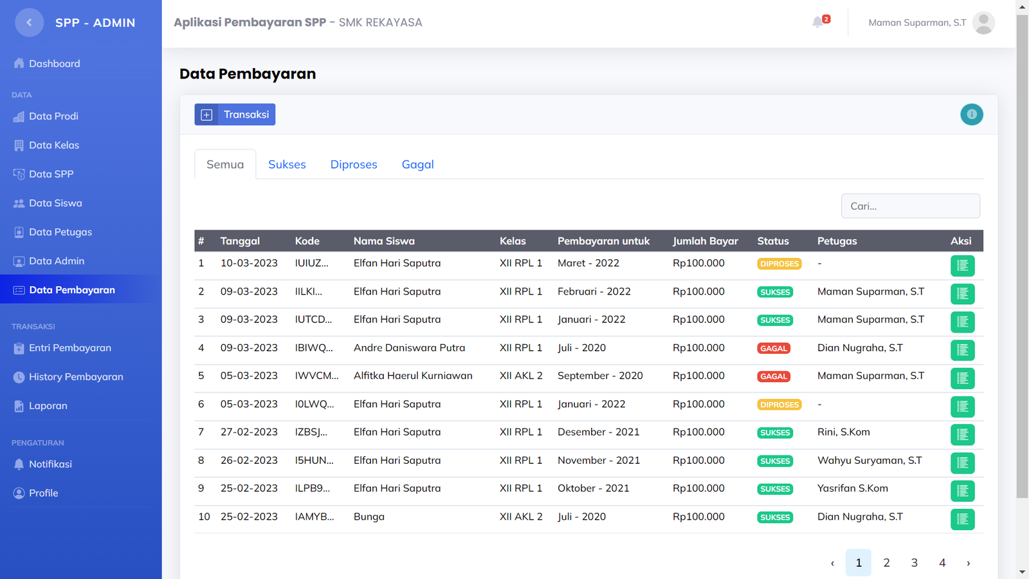Open detail icon for September - 2020 payment

click(962, 378)
